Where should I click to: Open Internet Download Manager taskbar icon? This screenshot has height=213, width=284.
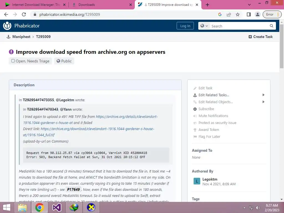click(74, 207)
